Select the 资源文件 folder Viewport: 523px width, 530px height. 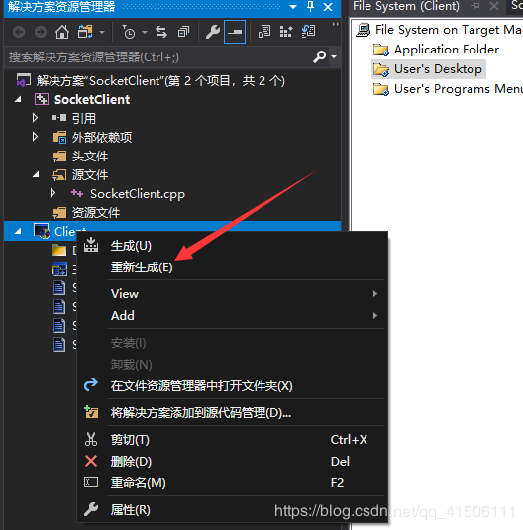[96, 213]
